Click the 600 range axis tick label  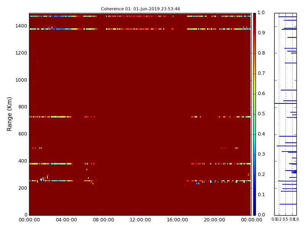point(23,134)
